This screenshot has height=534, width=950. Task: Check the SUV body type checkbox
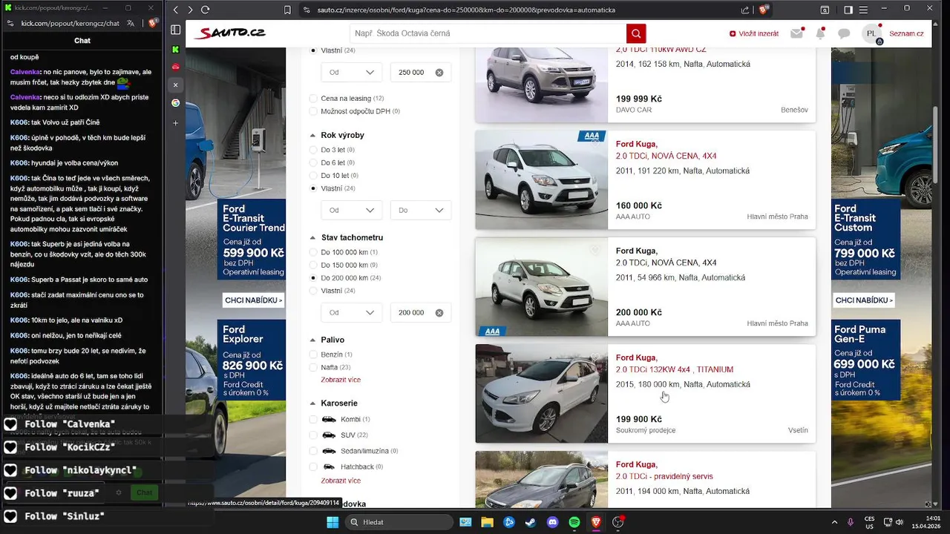point(313,435)
